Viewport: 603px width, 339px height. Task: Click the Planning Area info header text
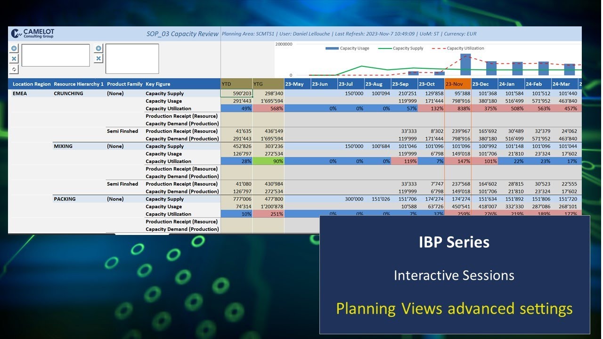pyautogui.click(x=349, y=34)
